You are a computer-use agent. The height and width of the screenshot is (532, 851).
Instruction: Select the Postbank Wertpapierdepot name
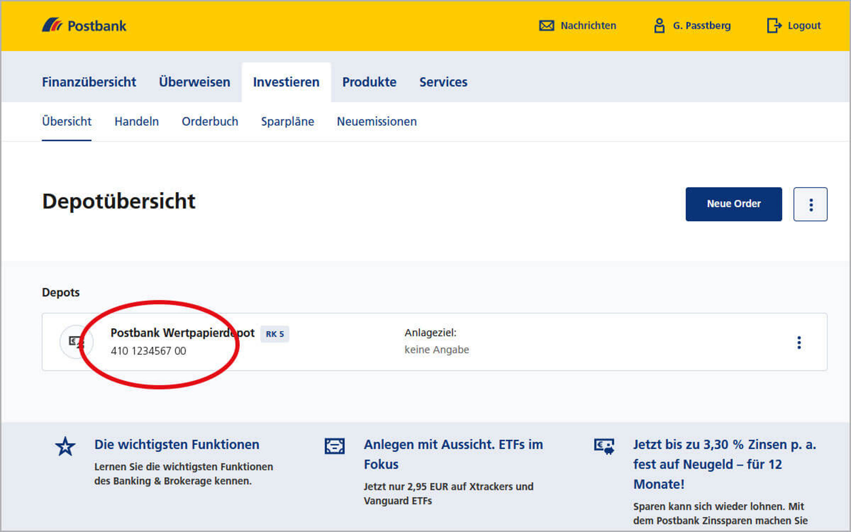click(x=182, y=332)
